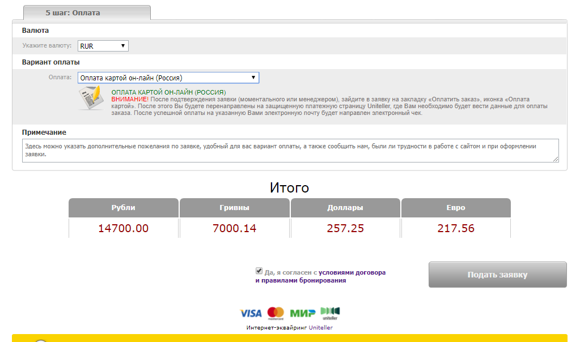580x342 pixels.
Task: Click the 'Оплата:' field label
Action: point(60,77)
